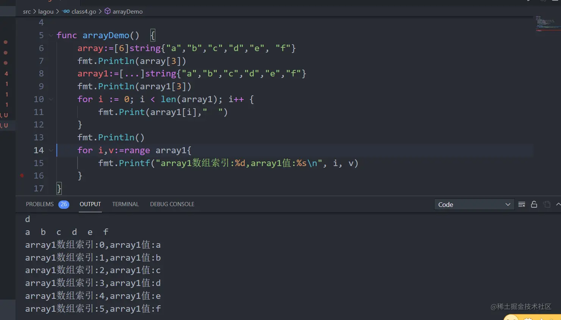Open the Code output channel dropdown
The image size is (561, 320).
[474, 204]
